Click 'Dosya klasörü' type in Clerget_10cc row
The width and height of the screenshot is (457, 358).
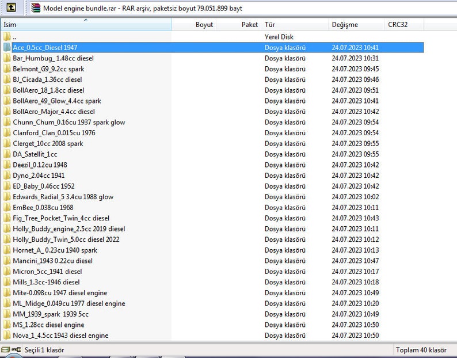click(x=285, y=143)
